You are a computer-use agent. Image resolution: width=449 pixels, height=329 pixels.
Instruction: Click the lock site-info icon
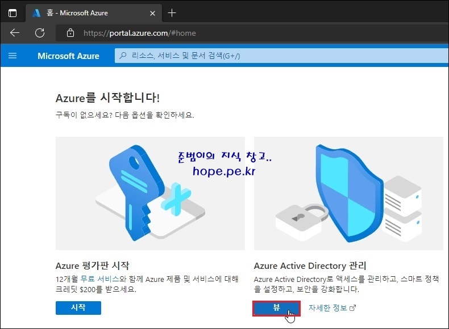coord(70,33)
